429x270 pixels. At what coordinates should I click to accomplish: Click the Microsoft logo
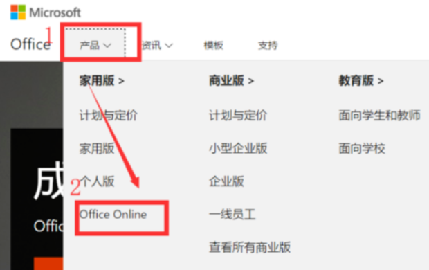click(x=46, y=12)
